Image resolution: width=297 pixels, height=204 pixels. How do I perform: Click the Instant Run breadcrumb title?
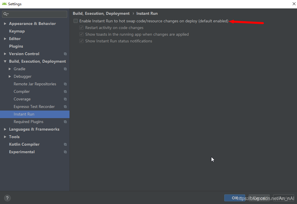147,13
